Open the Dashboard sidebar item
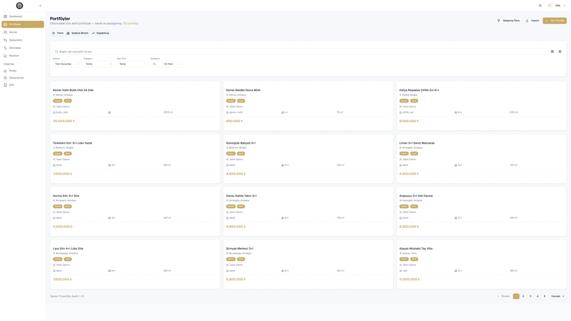571x321 pixels. [x=23, y=16]
